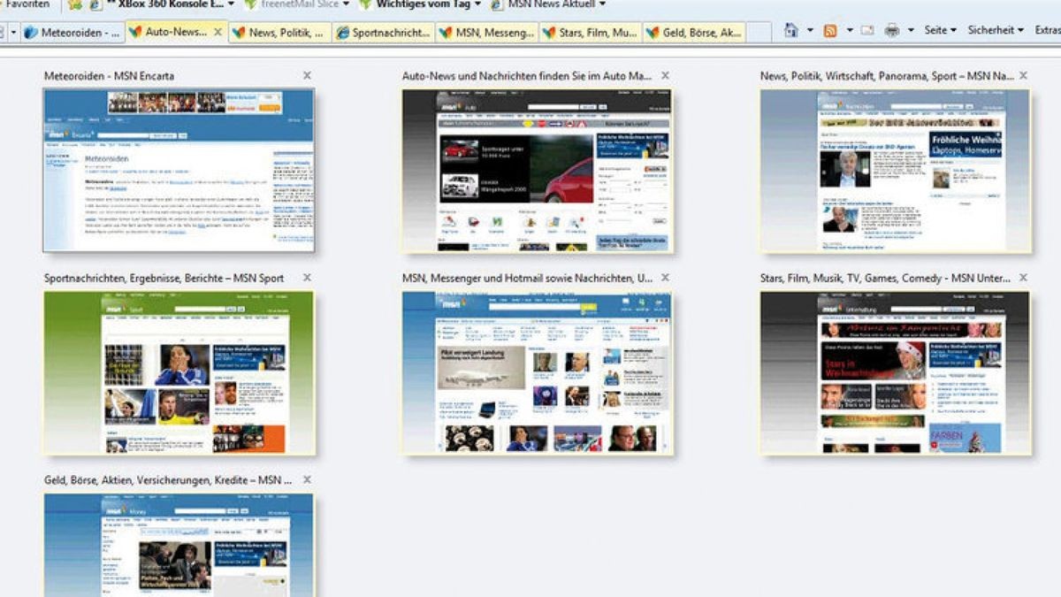Switch to the Stars, Film, Mu... tab

tap(591, 33)
